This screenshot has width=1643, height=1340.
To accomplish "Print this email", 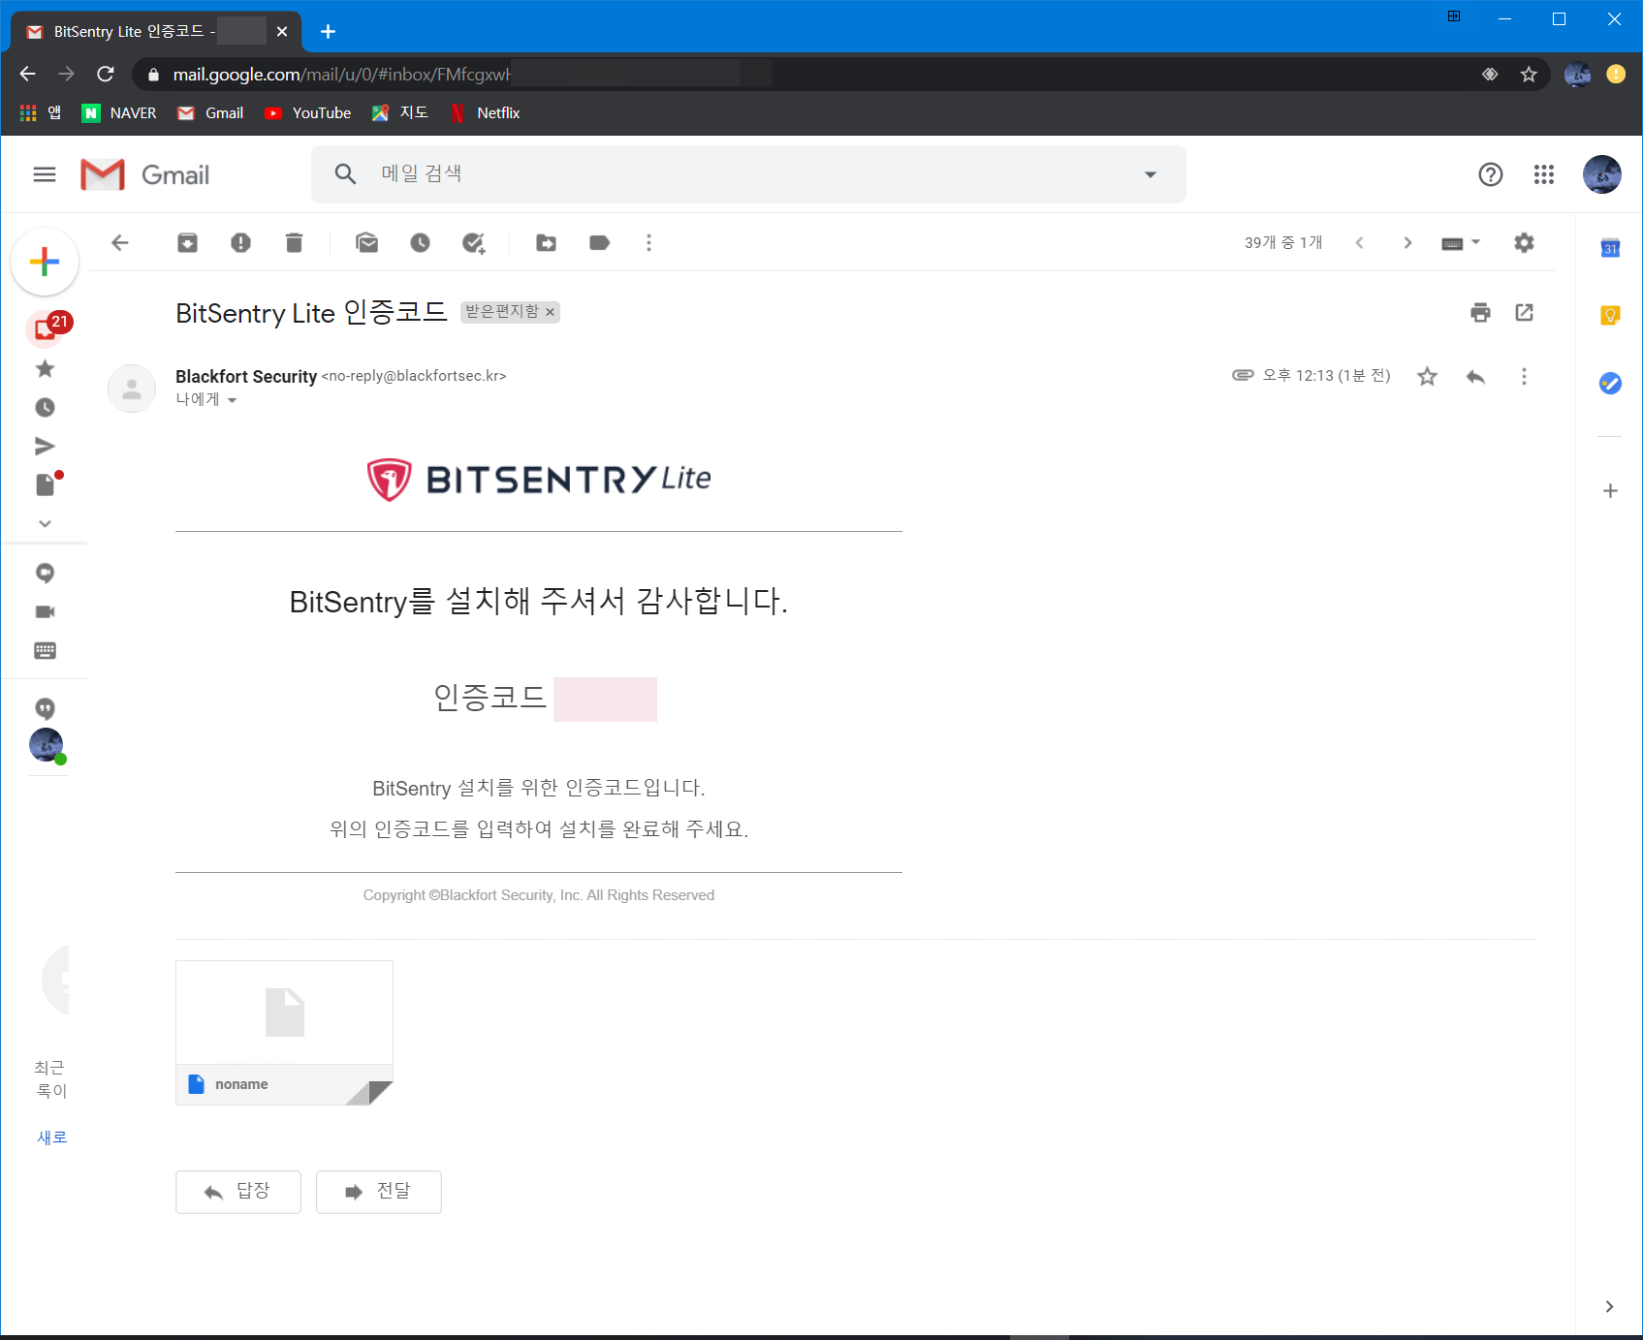I will click(x=1480, y=312).
